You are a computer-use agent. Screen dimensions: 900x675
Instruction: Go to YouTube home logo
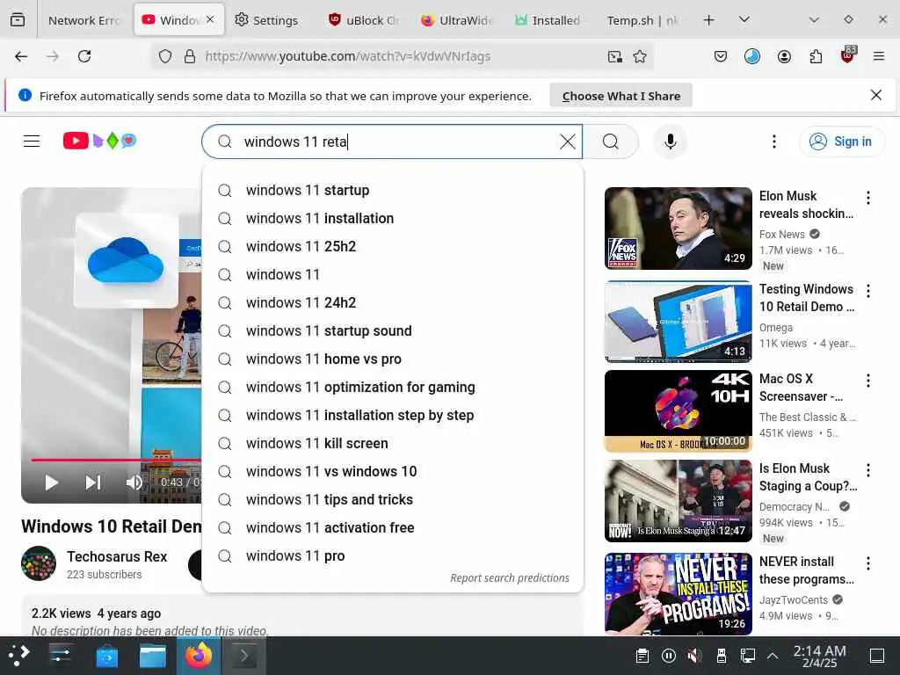point(100,141)
